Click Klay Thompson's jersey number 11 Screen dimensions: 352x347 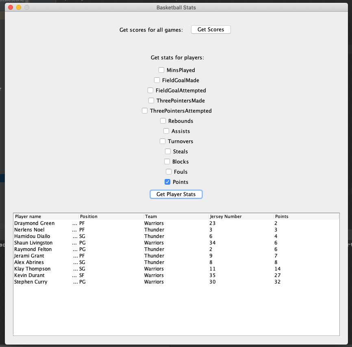pyautogui.click(x=212, y=269)
